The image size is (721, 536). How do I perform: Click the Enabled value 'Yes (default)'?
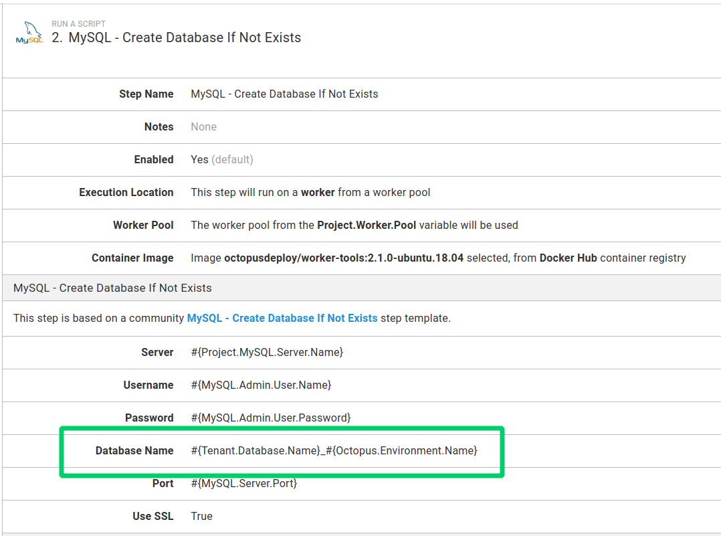[221, 159]
